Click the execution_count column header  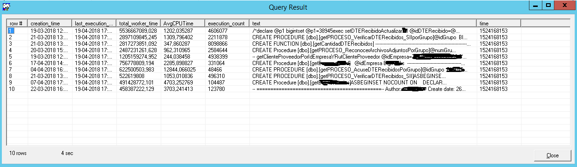(227, 23)
